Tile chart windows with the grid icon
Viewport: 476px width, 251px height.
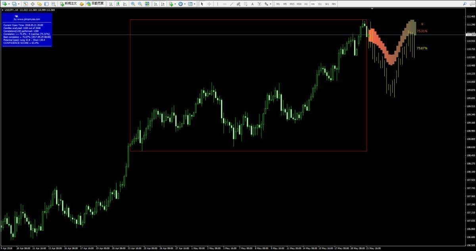pyautogui.click(x=147, y=4)
